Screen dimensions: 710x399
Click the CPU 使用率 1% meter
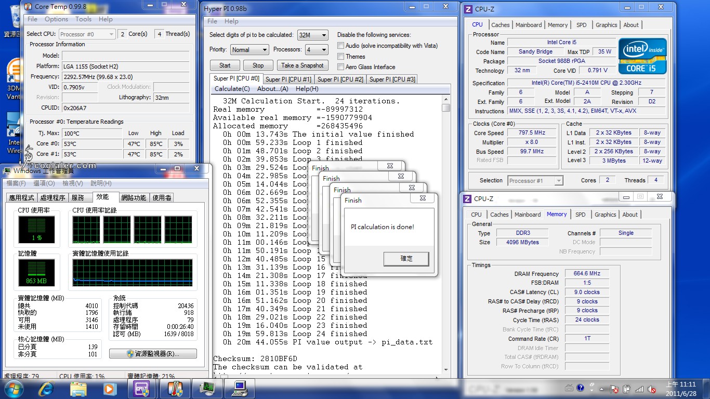pyautogui.click(x=36, y=230)
